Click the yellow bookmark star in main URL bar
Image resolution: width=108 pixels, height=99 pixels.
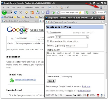click(x=80, y=12)
